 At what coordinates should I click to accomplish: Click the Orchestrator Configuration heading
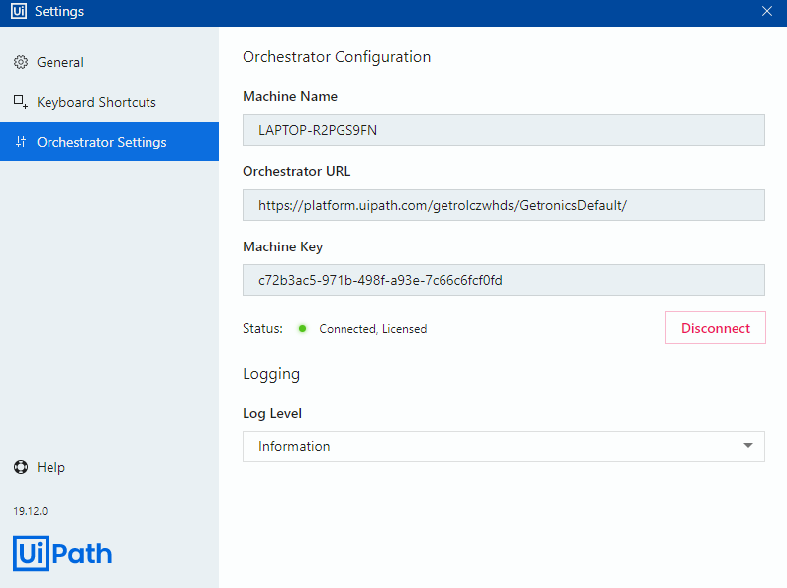pyautogui.click(x=337, y=57)
